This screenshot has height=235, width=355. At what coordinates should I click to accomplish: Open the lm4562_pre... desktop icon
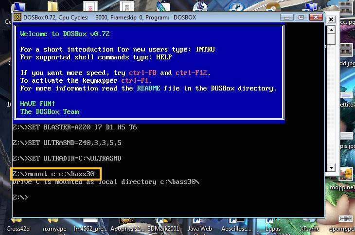(x=90, y=225)
